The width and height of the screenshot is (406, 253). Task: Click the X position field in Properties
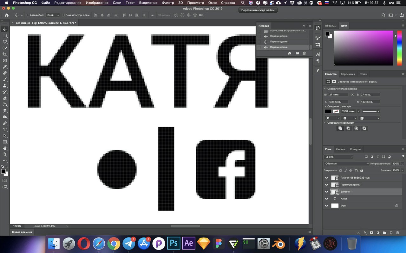(338, 102)
